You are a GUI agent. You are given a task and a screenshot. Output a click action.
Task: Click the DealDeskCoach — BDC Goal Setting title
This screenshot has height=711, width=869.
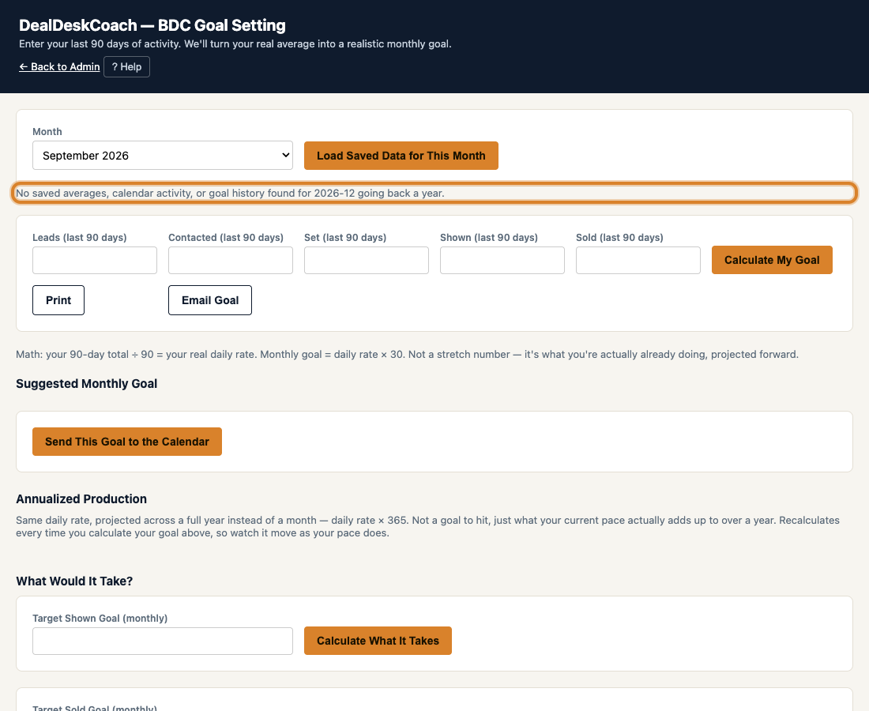click(x=152, y=25)
